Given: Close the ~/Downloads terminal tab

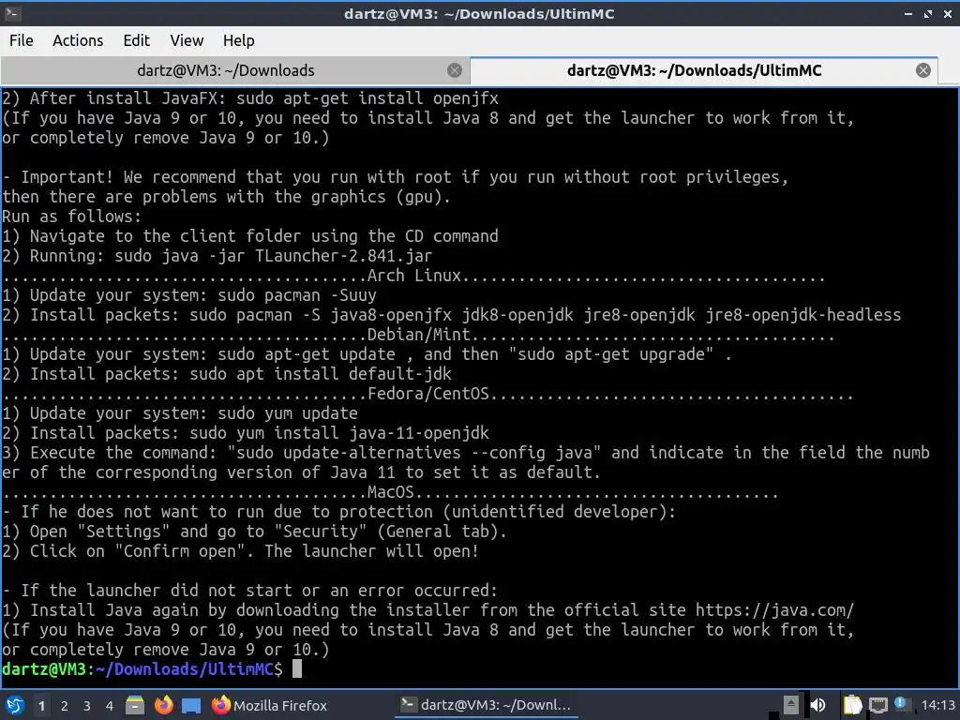Looking at the screenshot, I should (455, 70).
